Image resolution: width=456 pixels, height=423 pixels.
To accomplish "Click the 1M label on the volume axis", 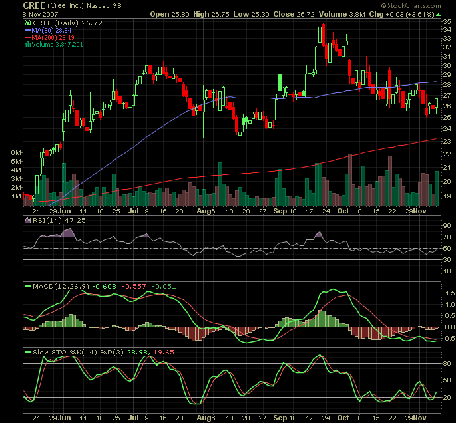I will (16, 196).
